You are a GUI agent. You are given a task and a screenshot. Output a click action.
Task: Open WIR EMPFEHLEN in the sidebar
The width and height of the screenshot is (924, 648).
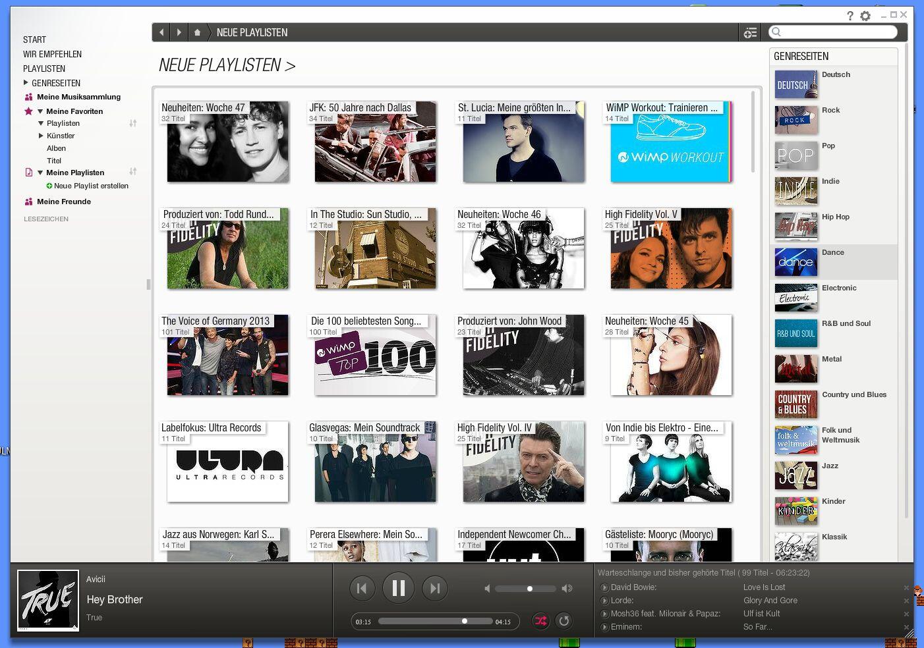[53, 54]
